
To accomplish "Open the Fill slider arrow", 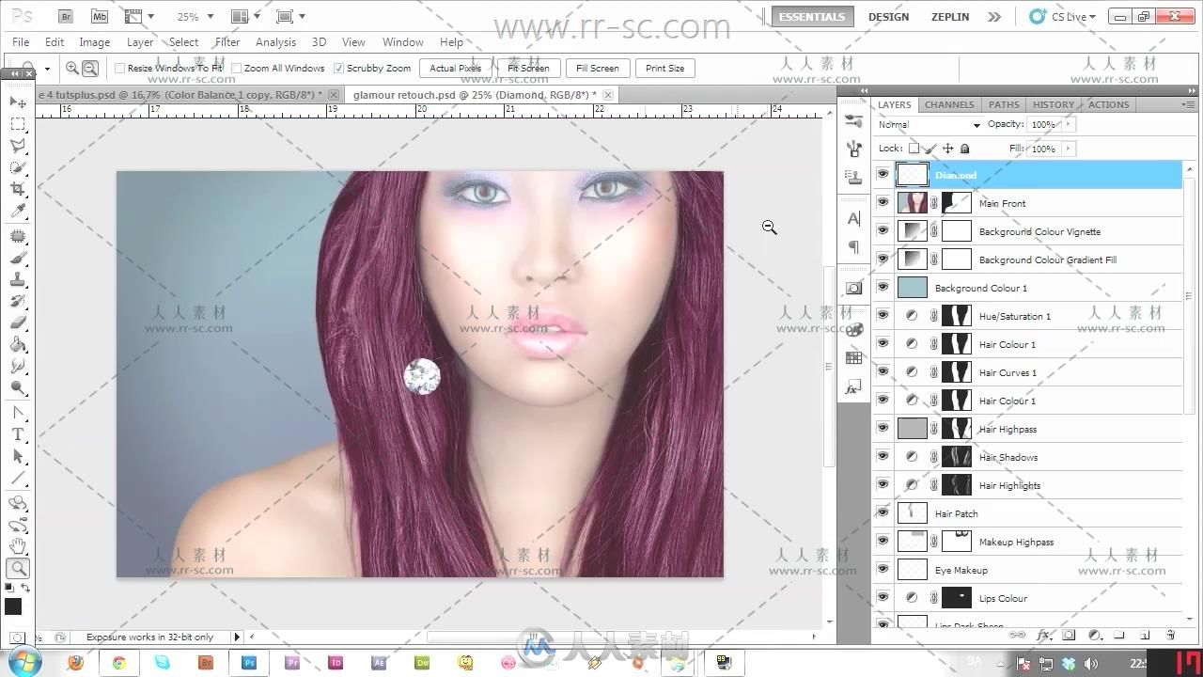I will (1068, 149).
